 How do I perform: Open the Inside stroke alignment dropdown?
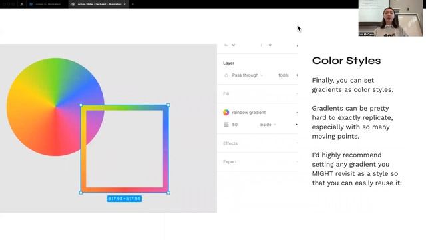coord(268,125)
